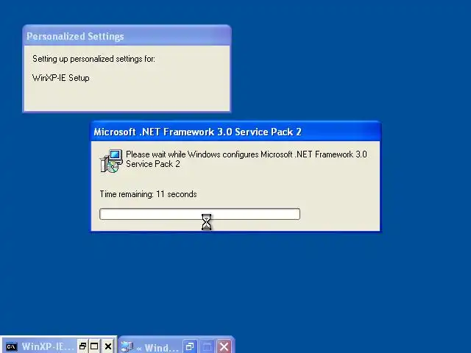Maximize the minimized WinXP-IE window
The width and height of the screenshot is (471, 353).
[94, 346]
